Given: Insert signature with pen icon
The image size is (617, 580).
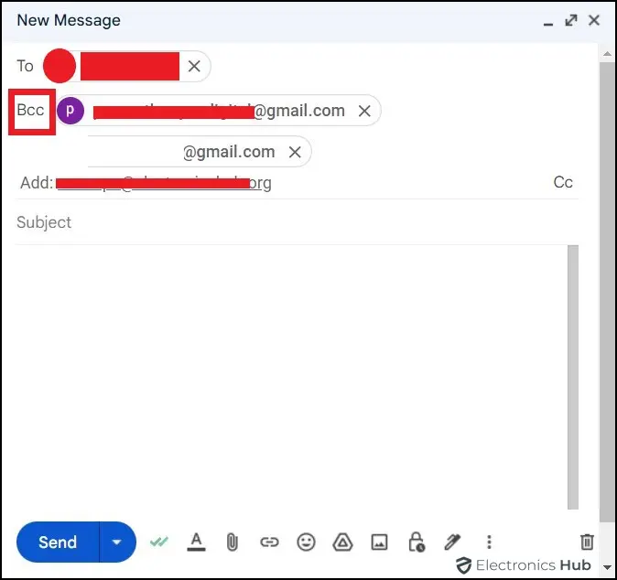Looking at the screenshot, I should click(452, 542).
